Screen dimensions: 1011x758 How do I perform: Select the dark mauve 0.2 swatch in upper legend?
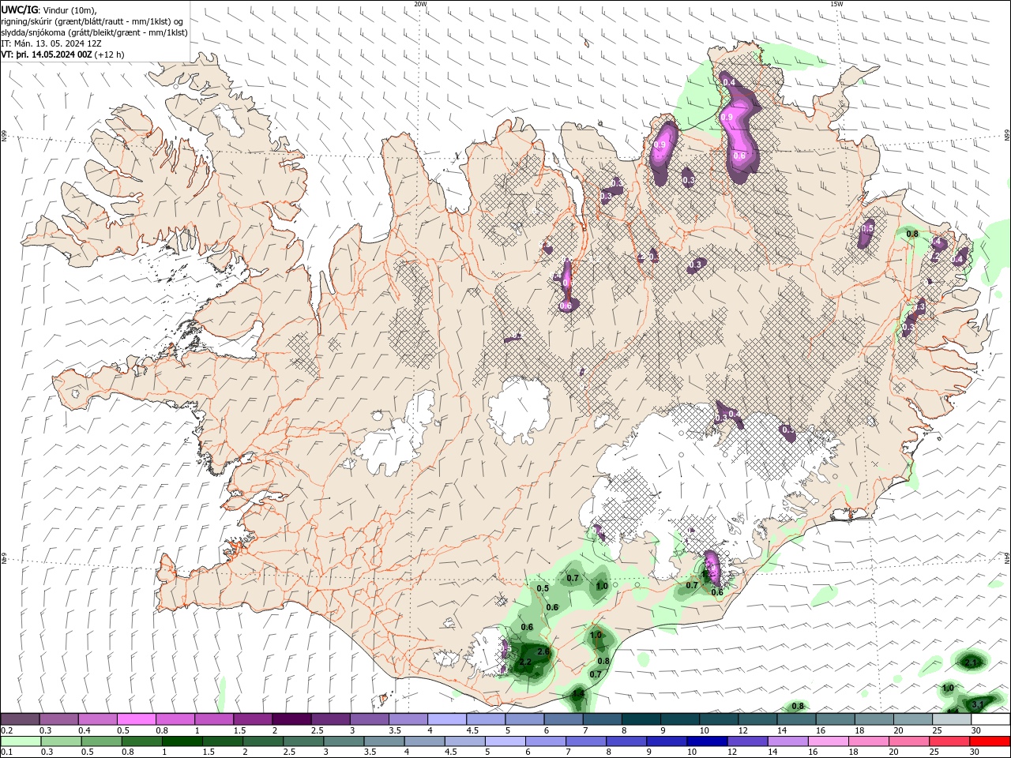pos(21,719)
